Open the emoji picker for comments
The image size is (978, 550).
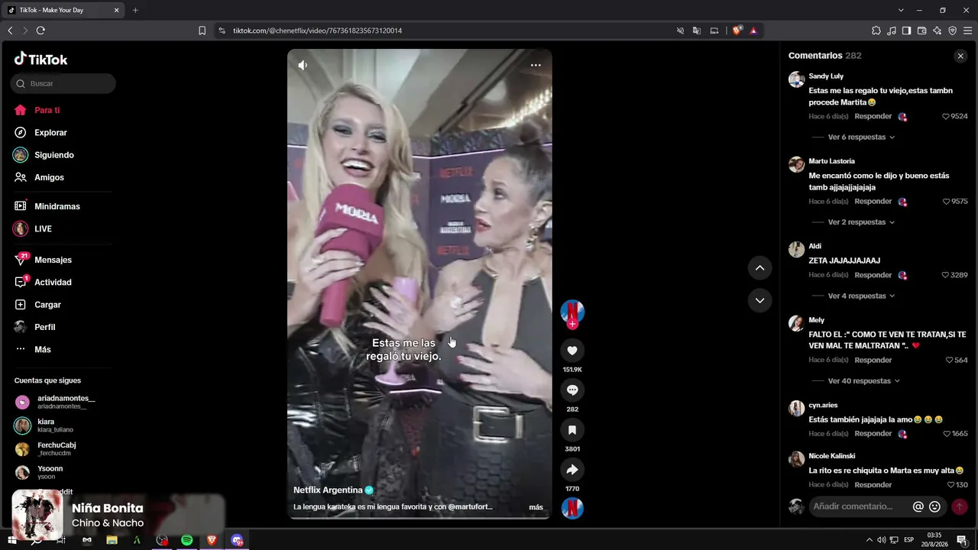[x=934, y=506]
